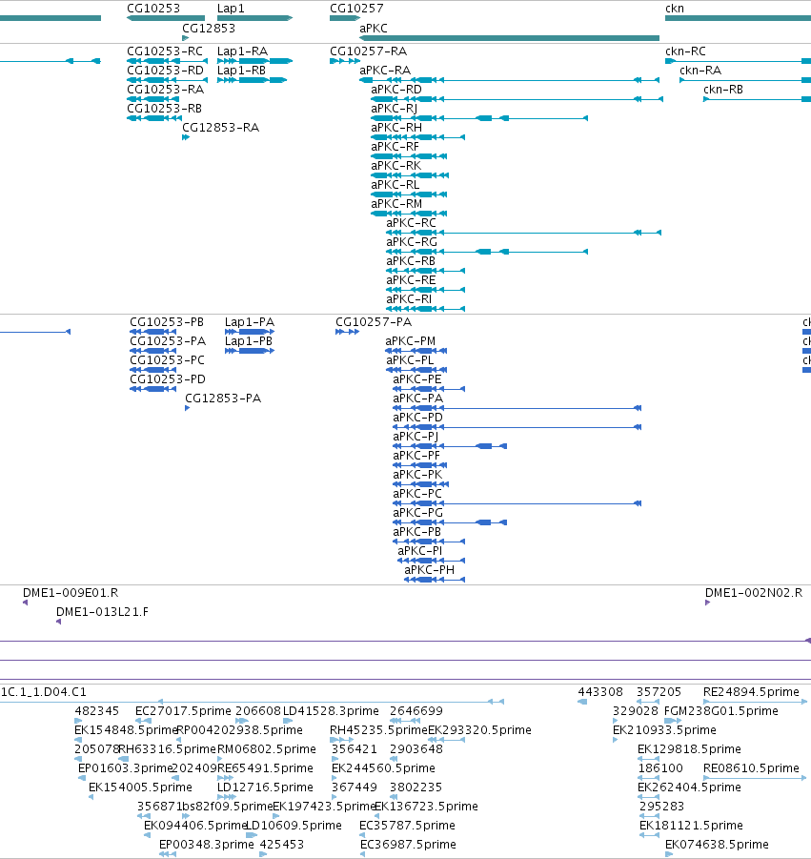Image resolution: width=811 pixels, height=859 pixels.
Task: Select protein aPKC-PF
Action: click(420, 465)
